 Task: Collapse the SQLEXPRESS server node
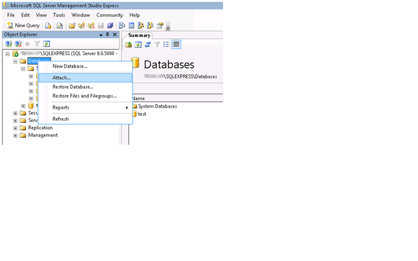[7, 54]
